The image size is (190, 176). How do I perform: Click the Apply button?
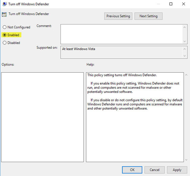[x=177, y=170]
